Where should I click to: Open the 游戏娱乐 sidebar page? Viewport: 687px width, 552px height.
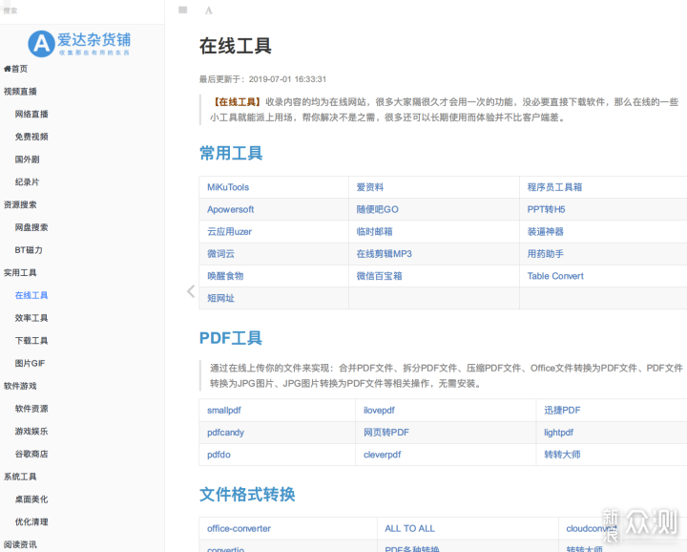31,431
